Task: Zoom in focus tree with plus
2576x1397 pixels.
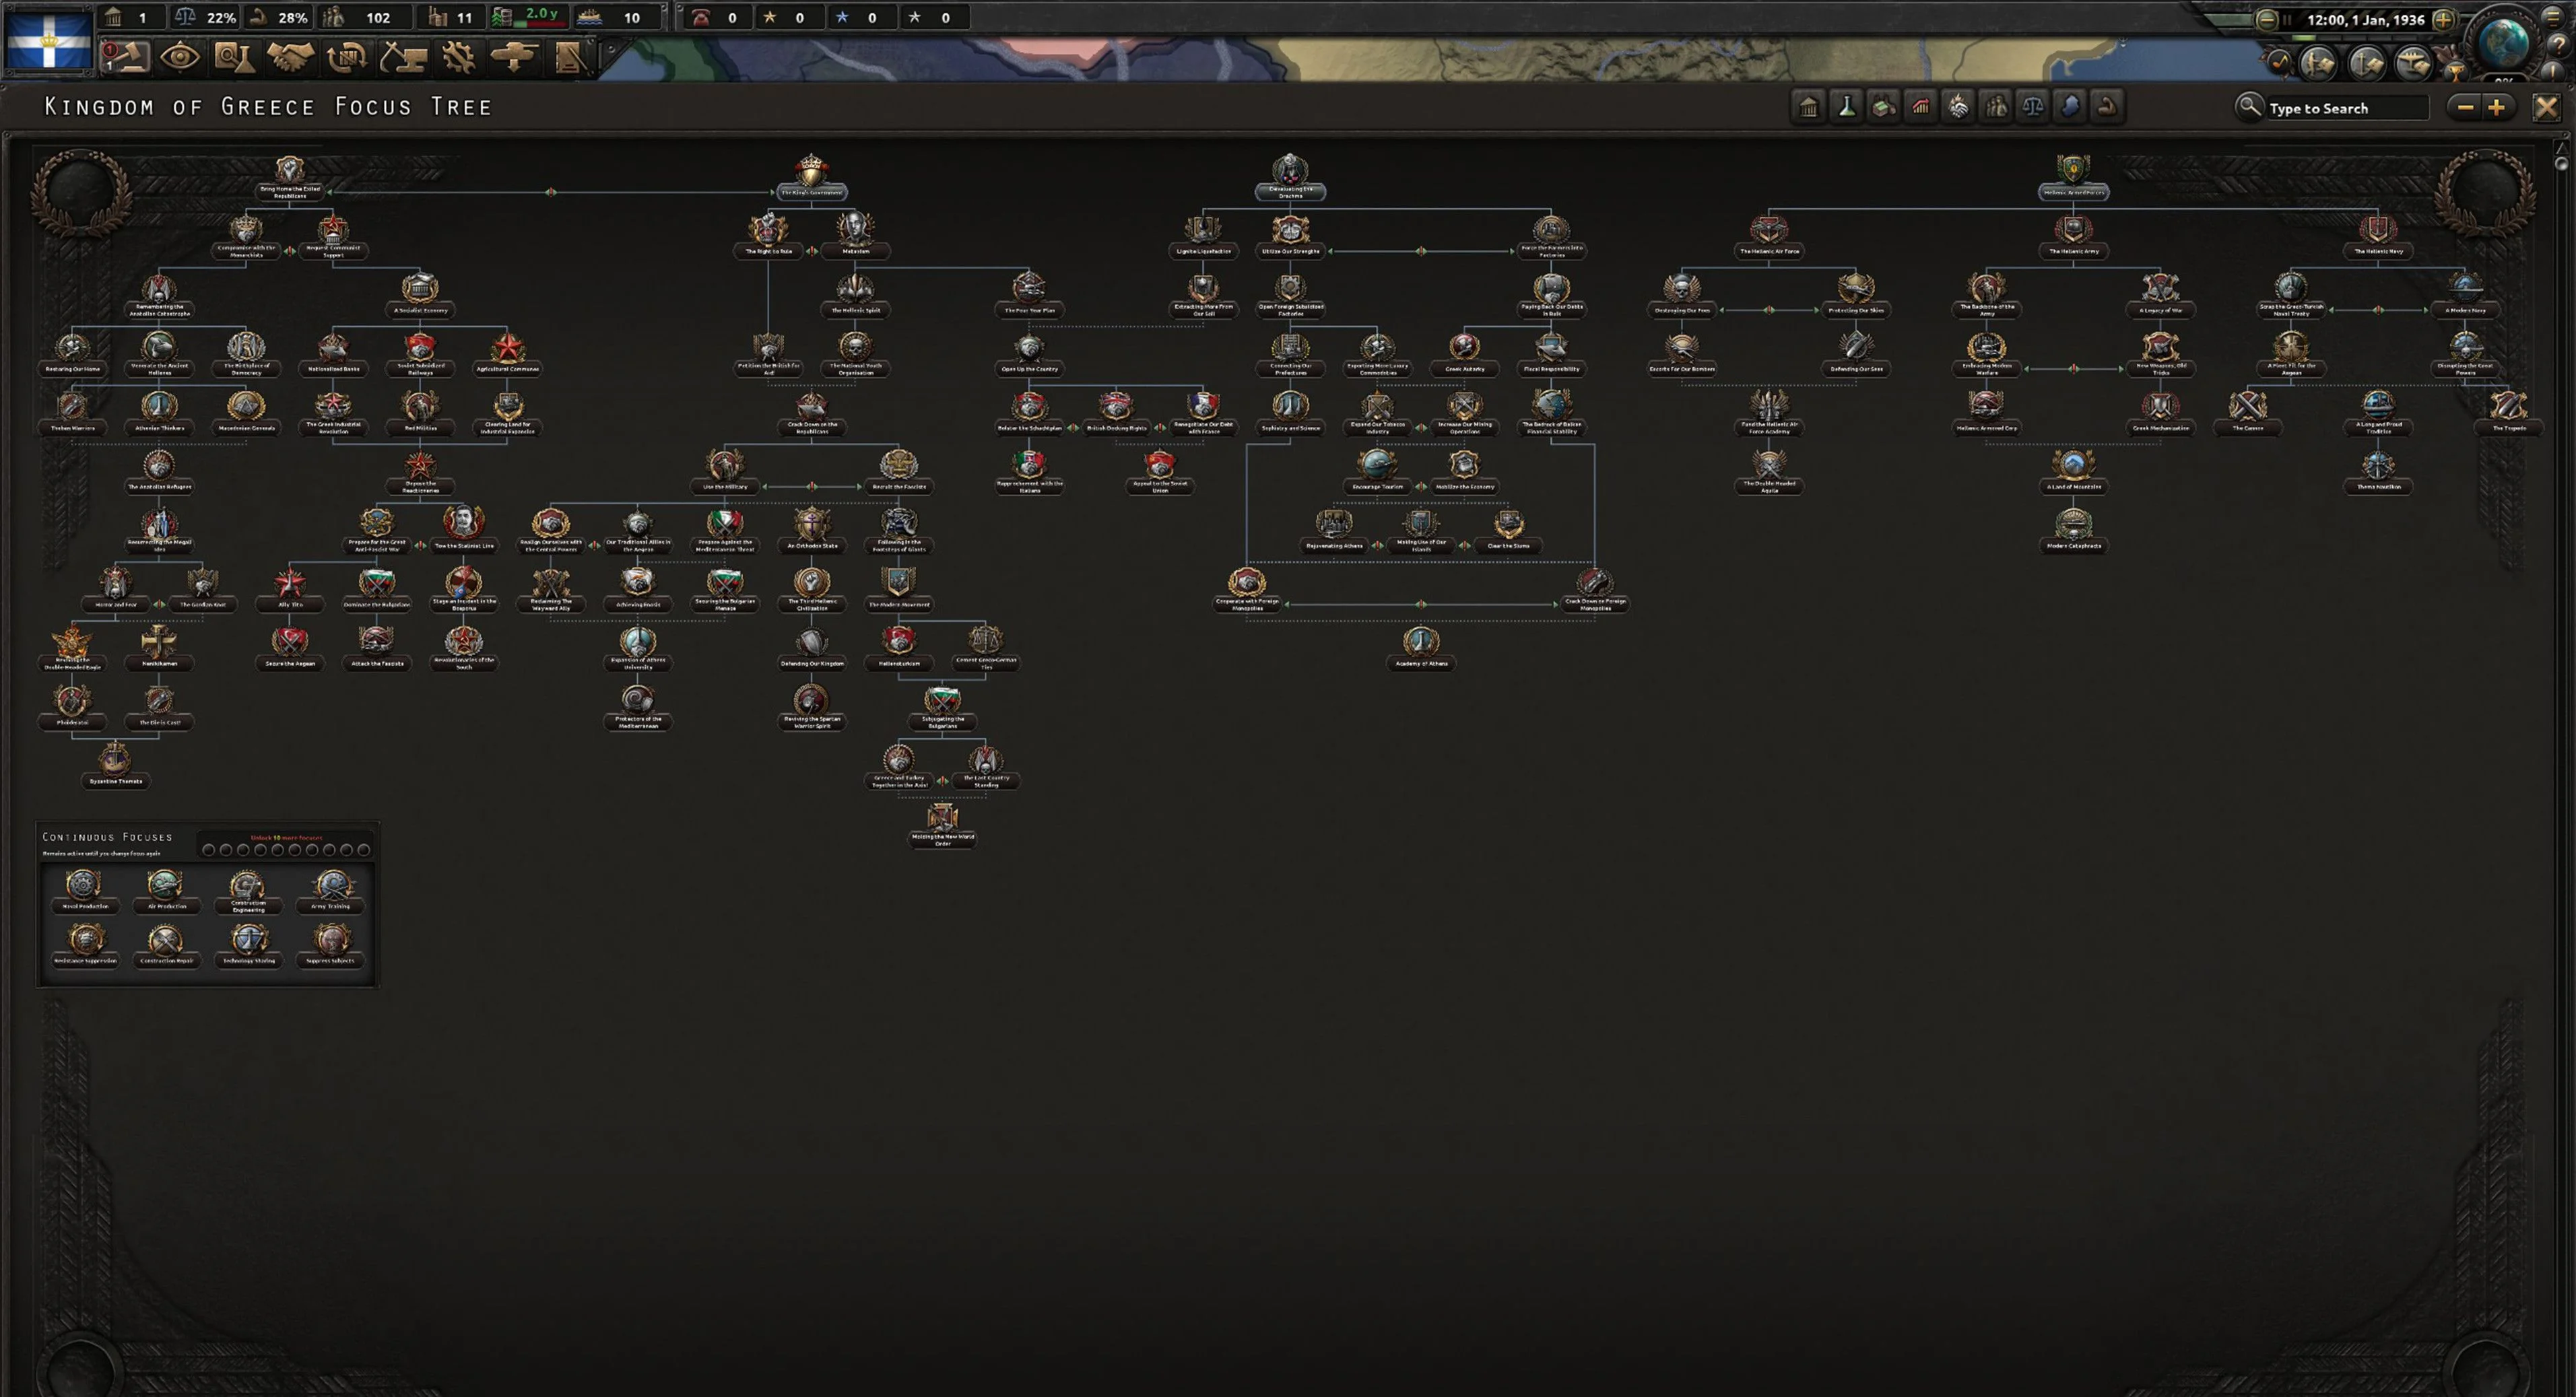Action: tap(2497, 107)
